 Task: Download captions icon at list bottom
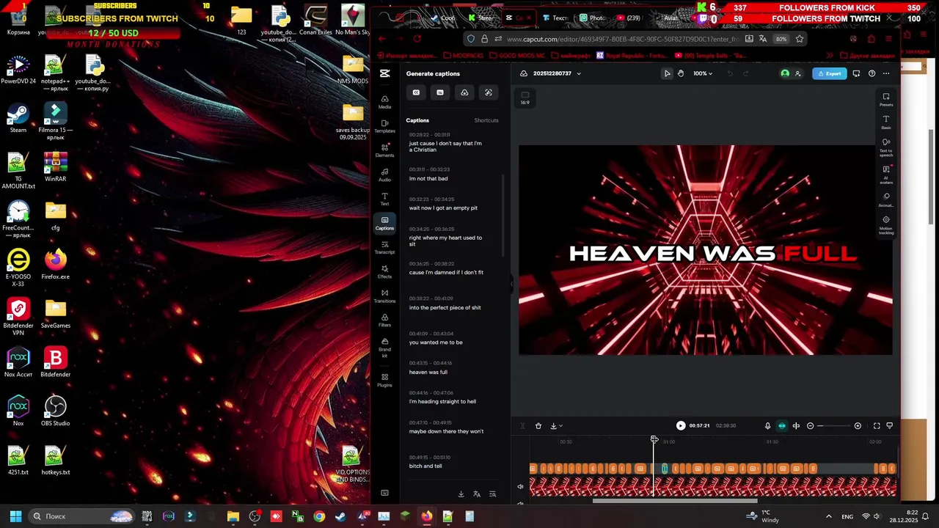pos(461,494)
